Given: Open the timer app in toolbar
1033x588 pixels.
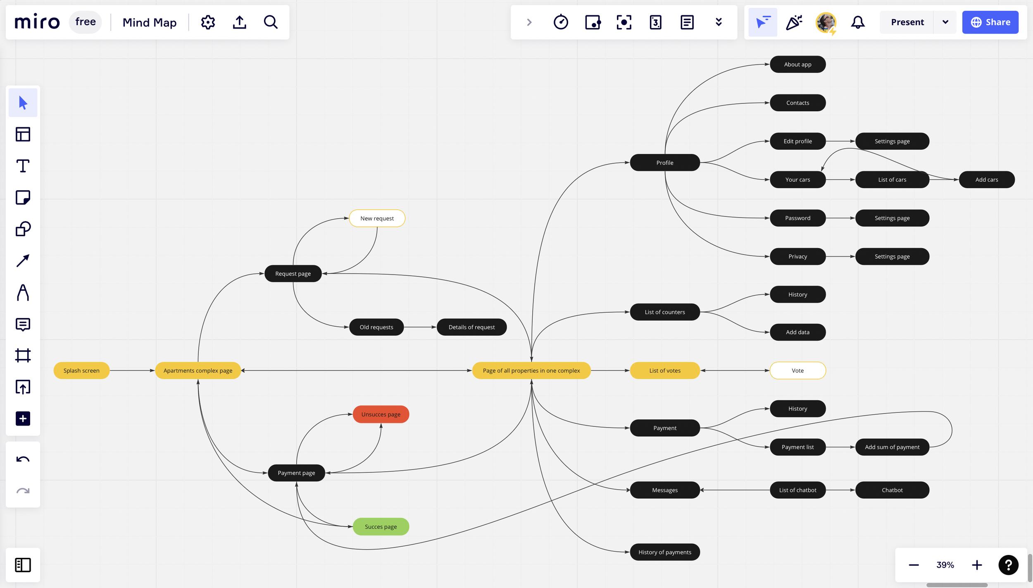Looking at the screenshot, I should [x=561, y=22].
